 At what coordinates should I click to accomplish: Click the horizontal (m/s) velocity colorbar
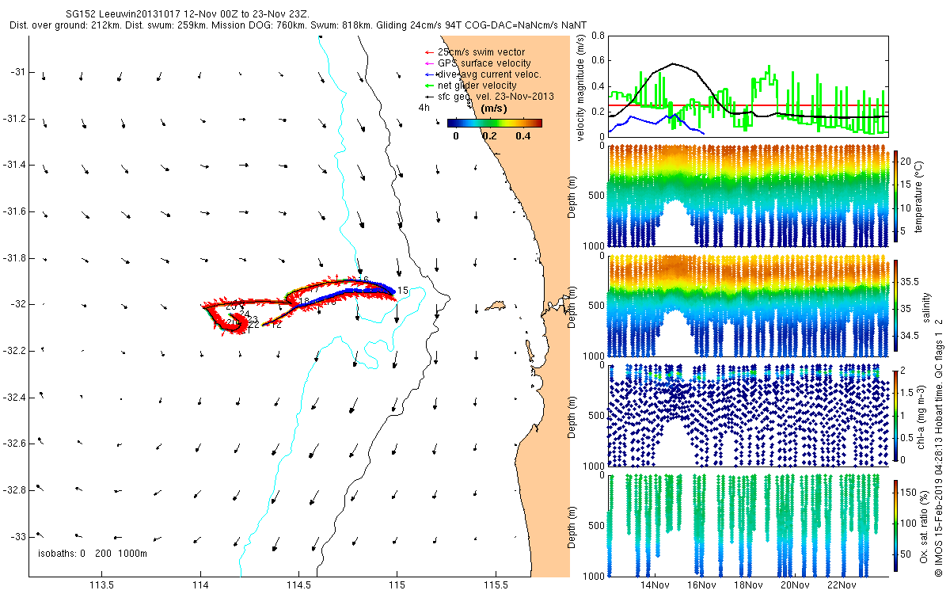(x=494, y=123)
